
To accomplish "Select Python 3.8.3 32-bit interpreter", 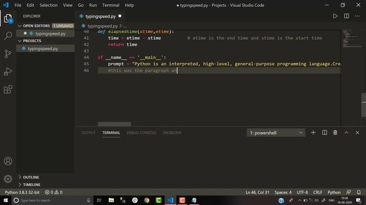I will 22,192.
